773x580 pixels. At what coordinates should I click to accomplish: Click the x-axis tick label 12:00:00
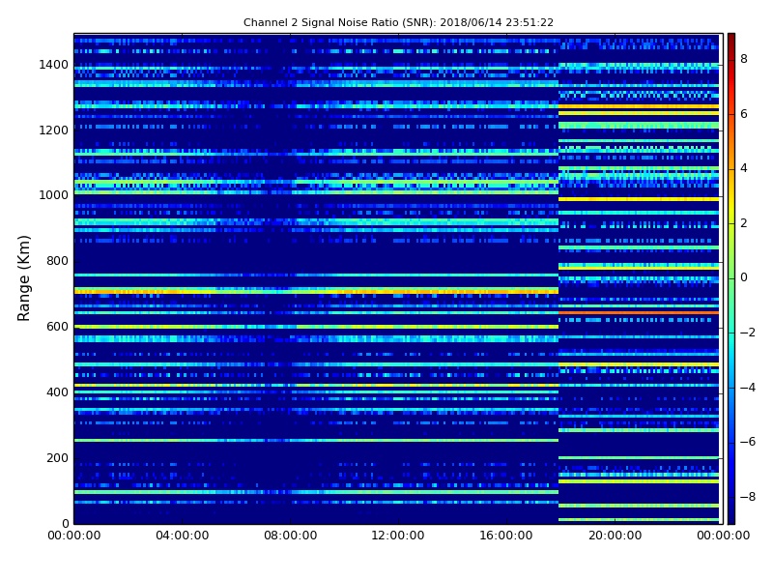click(398, 536)
